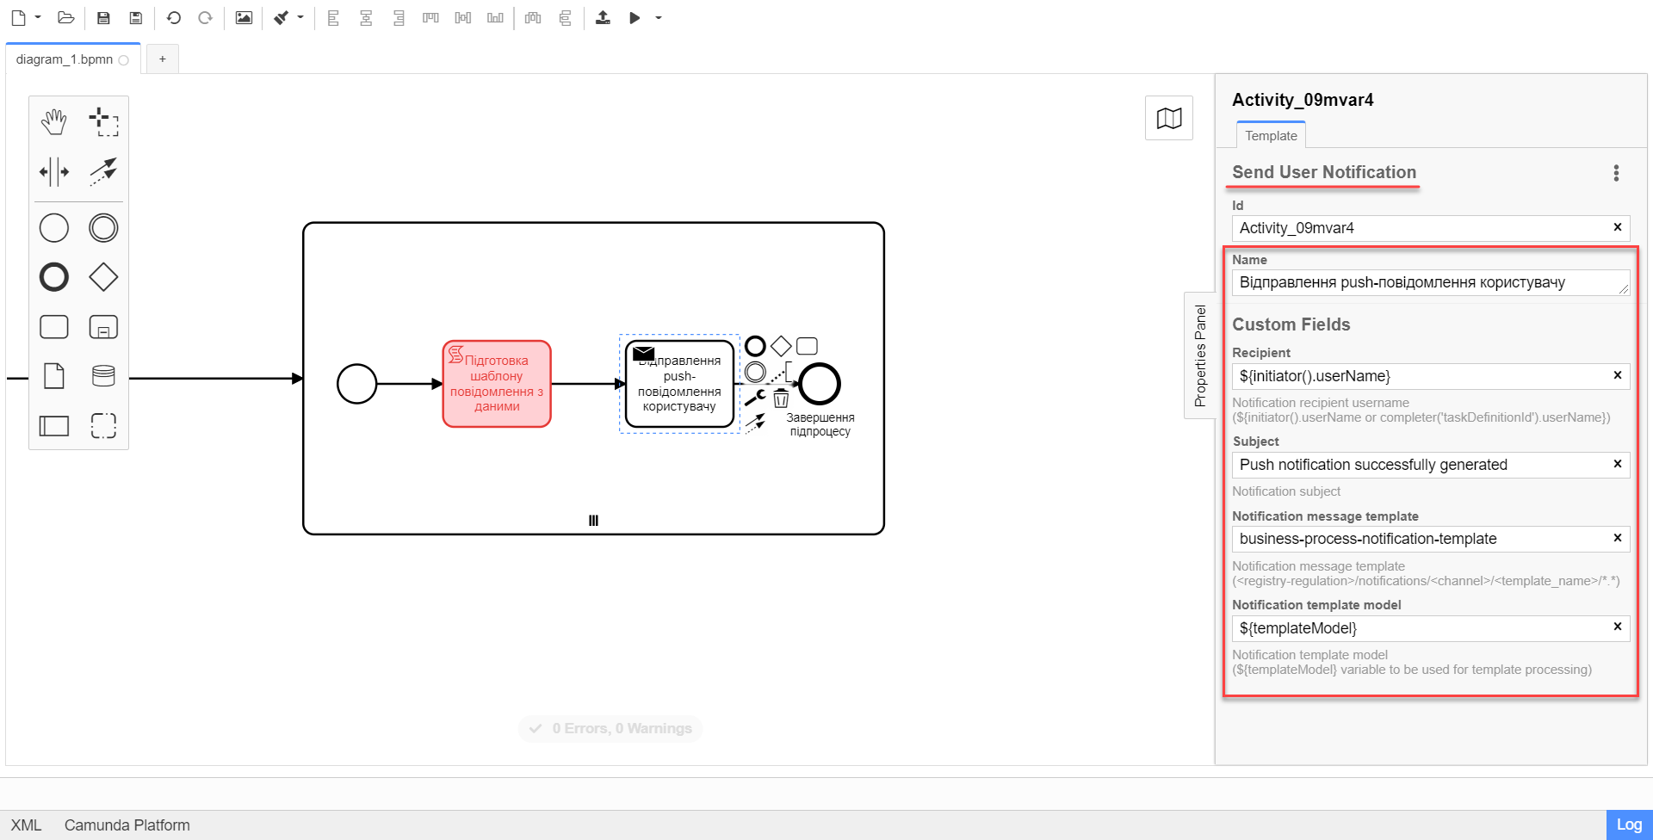The width and height of the screenshot is (1653, 840).
Task: Create a task from palette
Action: 54,327
